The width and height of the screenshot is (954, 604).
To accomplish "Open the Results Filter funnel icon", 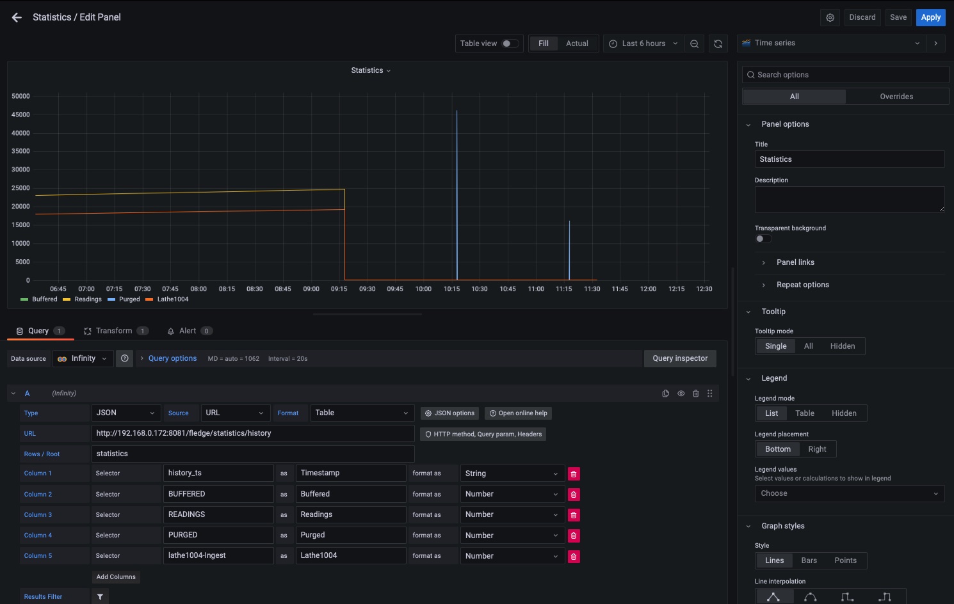I will pyautogui.click(x=100, y=596).
